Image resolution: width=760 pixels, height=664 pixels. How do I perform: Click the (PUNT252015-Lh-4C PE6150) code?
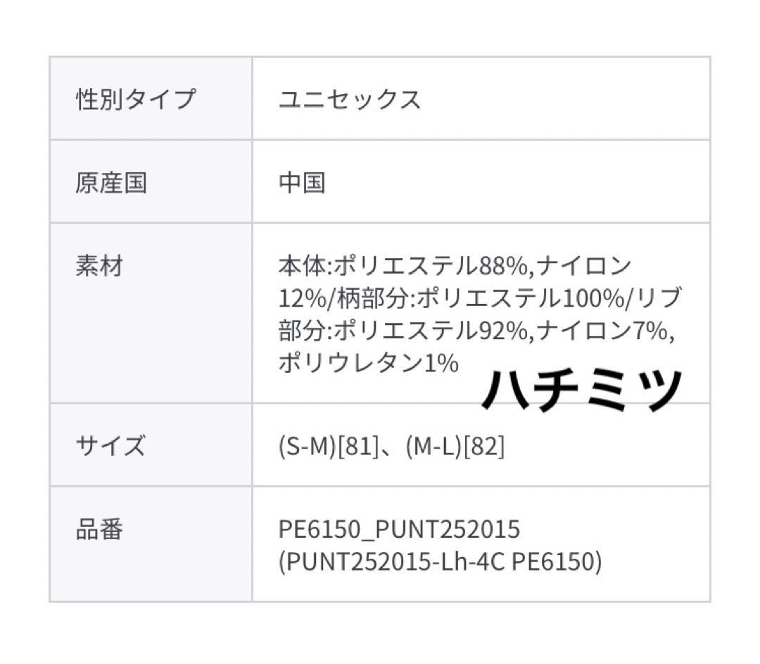tap(440, 561)
